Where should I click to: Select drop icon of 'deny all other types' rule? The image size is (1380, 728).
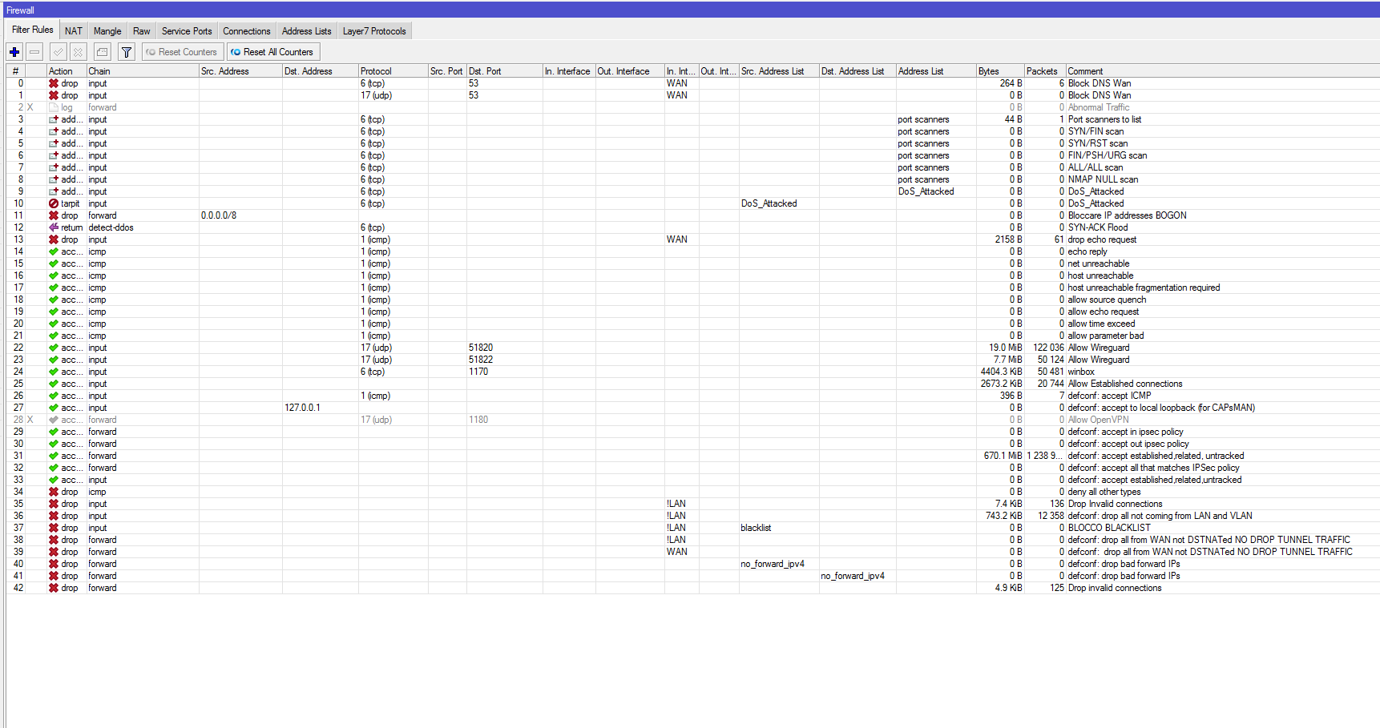54,492
